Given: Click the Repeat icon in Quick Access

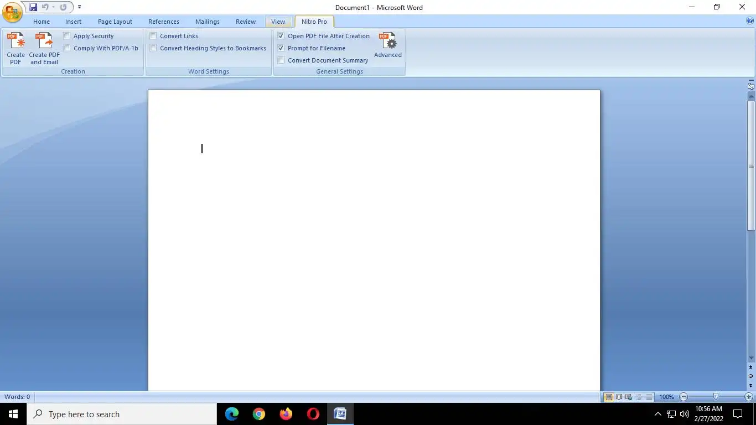Looking at the screenshot, I should (x=63, y=7).
